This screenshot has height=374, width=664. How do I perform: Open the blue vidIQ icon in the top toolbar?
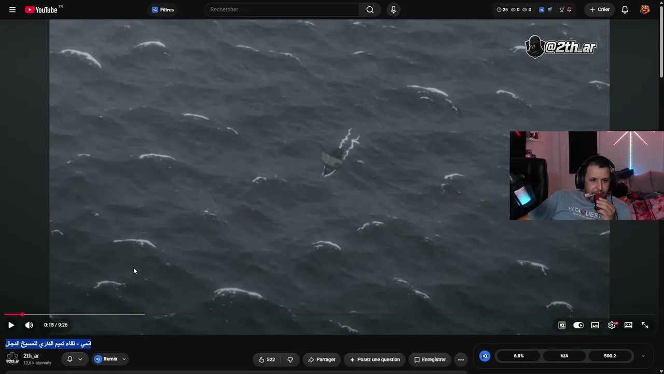point(542,10)
